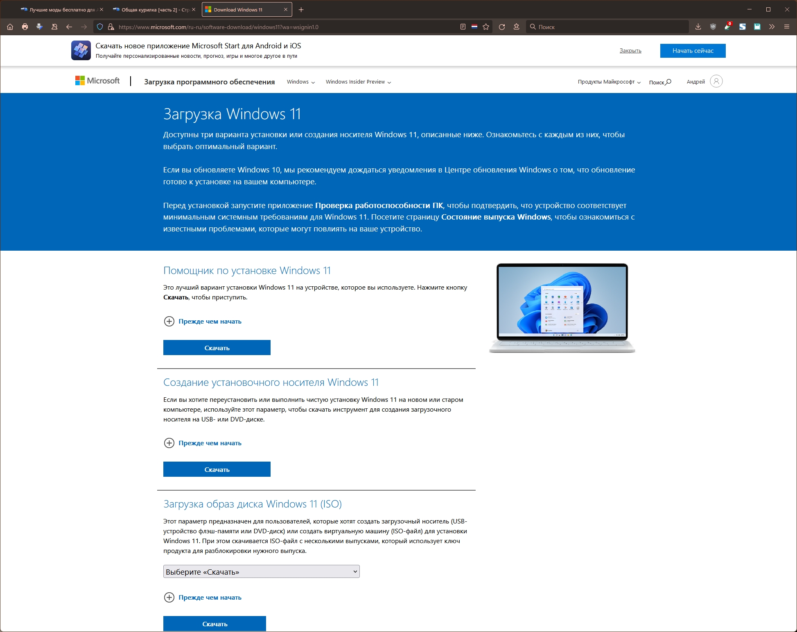Expand the Продукты Майкрософт menu

coord(609,82)
